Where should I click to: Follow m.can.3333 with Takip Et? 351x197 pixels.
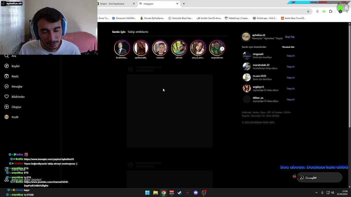290,78
